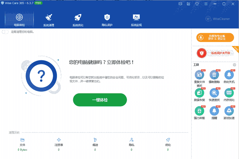Click the 痕迹 footprint icon in history
This screenshot has height=159, width=239.
pyautogui.click(x=95, y=140)
